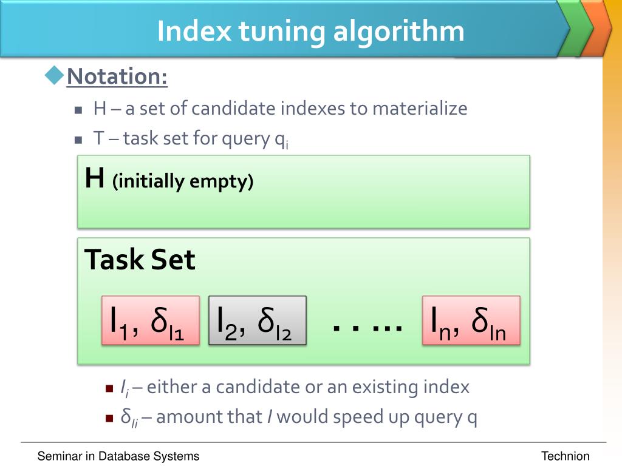Select the pink I1, δI1 task box
This screenshot has width=622, height=466.
pyautogui.click(x=151, y=320)
